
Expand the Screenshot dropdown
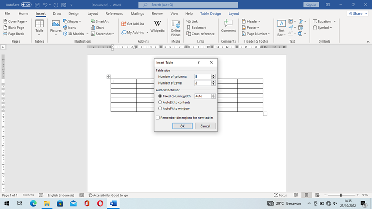click(113, 34)
